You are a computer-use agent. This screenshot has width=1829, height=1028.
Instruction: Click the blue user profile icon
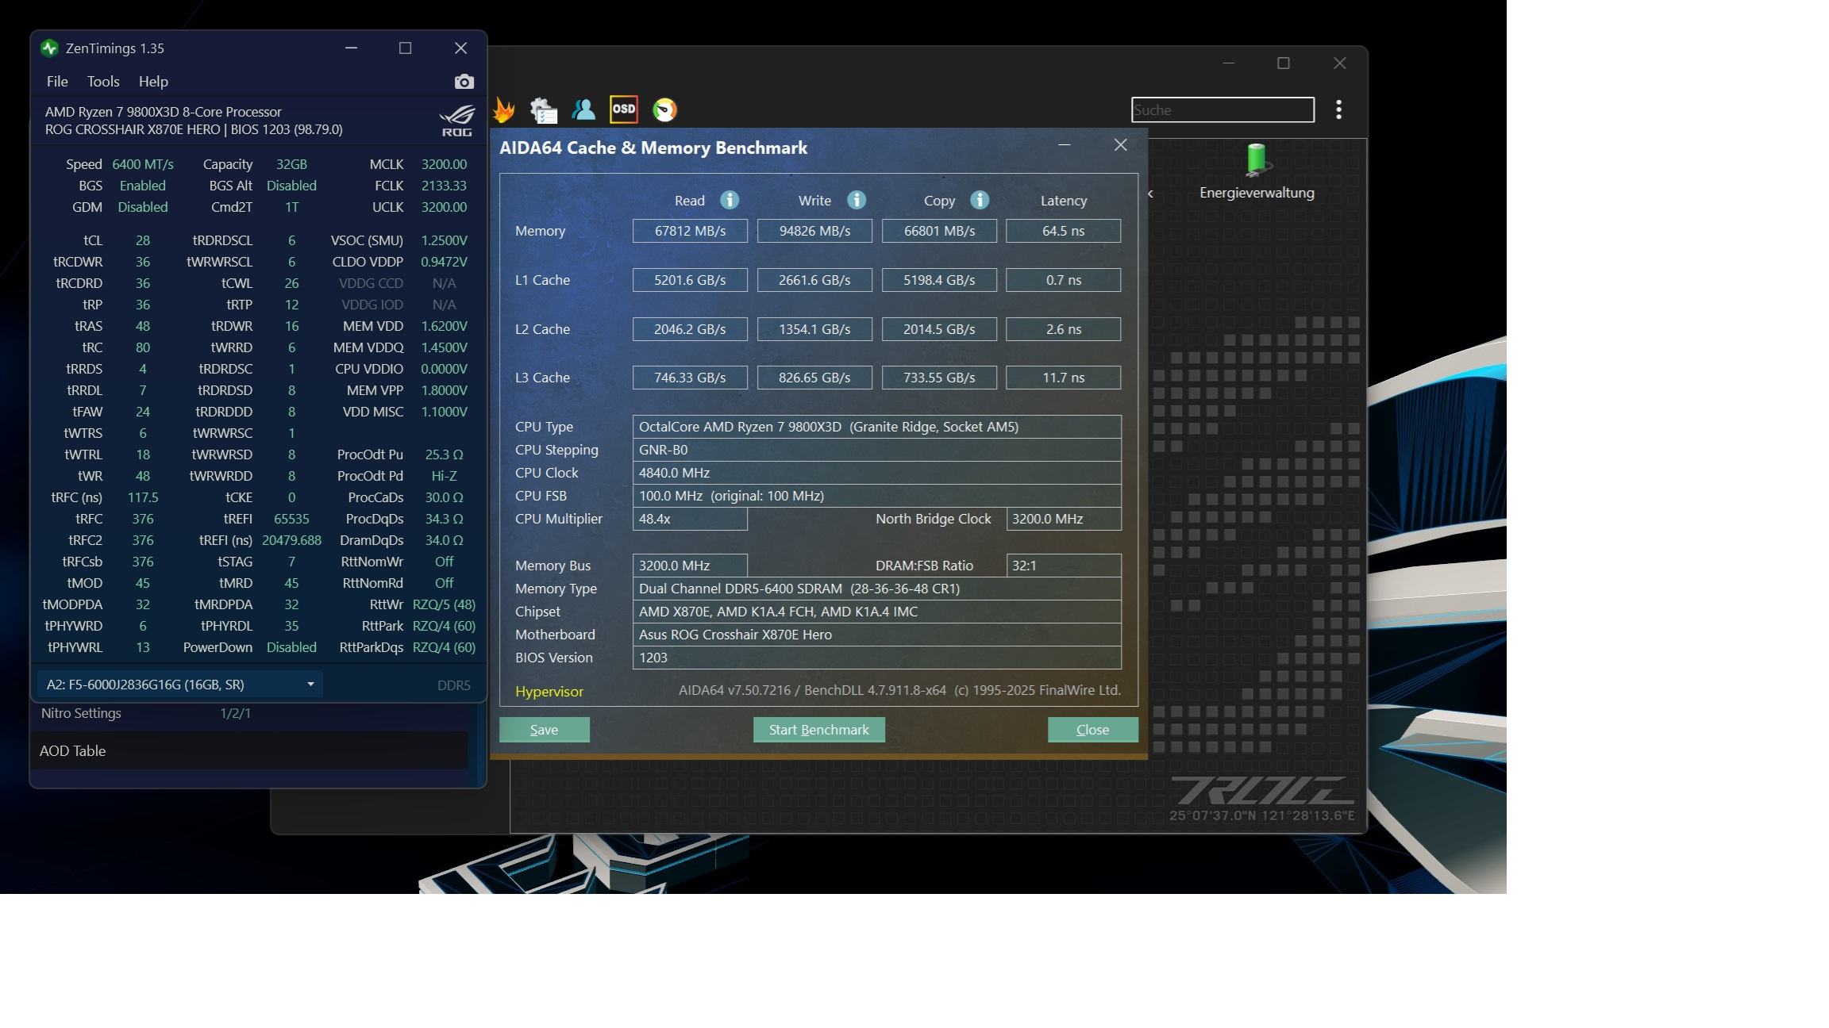coord(583,110)
